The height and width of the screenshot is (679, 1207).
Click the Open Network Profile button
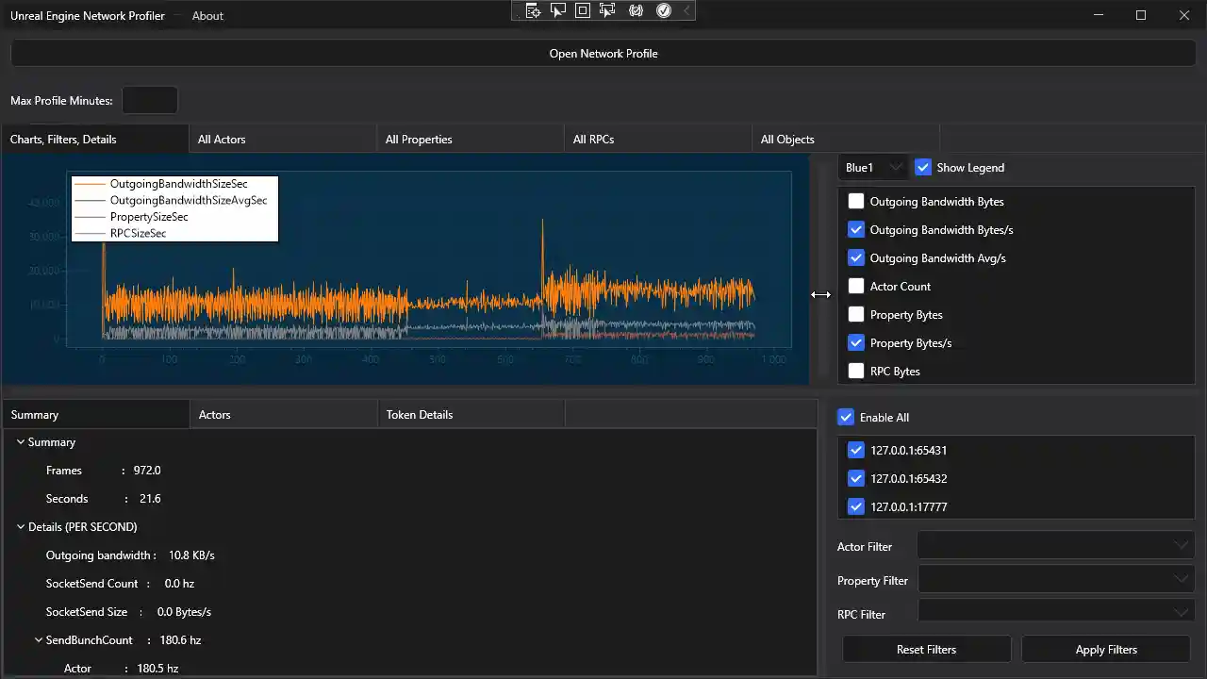(603, 54)
